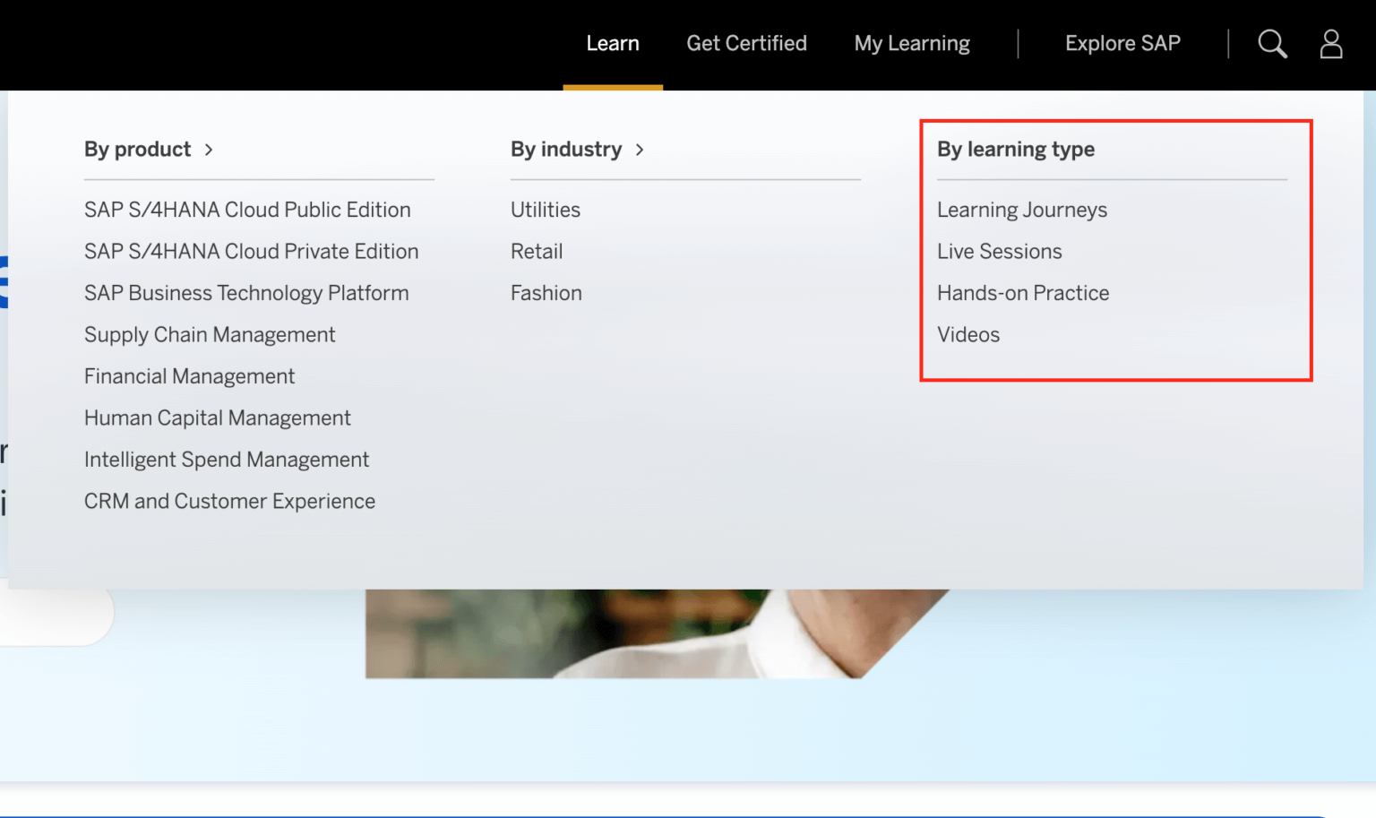Open SAP Business Technology Platform
Viewport: 1376px width, 818px height.
pos(246,293)
